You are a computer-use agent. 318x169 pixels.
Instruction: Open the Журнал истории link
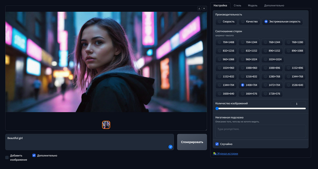coord(227,154)
